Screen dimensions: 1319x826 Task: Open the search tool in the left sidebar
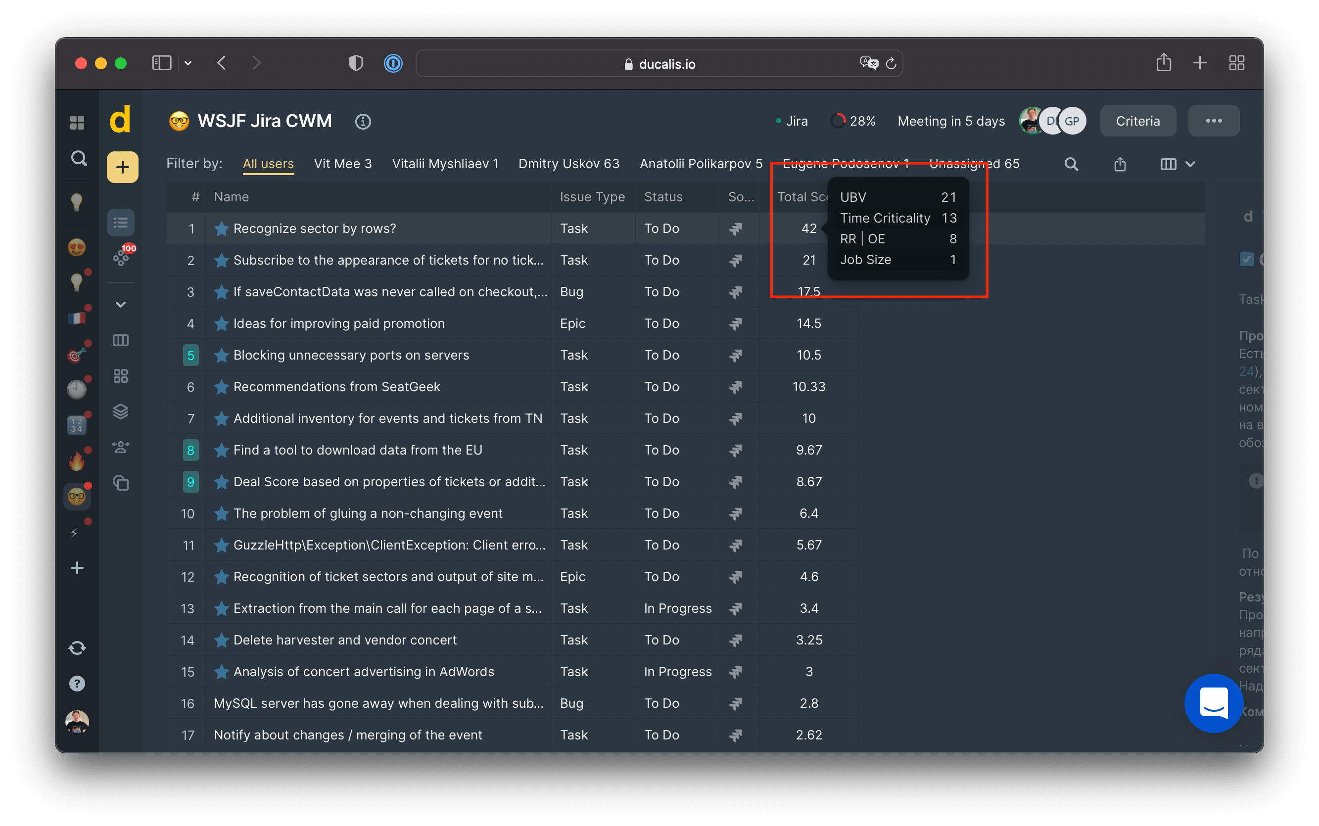78,158
